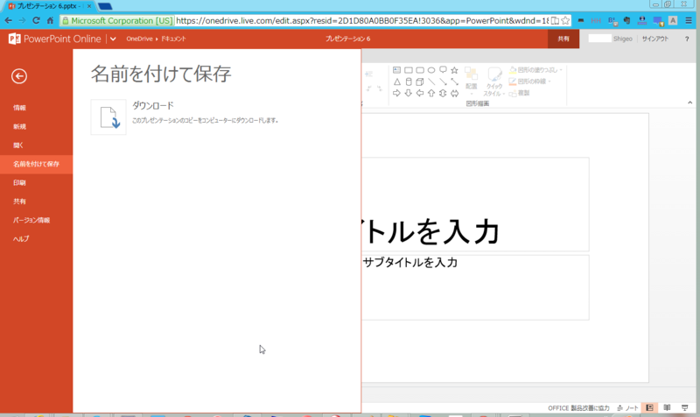This screenshot has height=417, width=700.
Task: Select the triangle shape
Action: [396, 81]
